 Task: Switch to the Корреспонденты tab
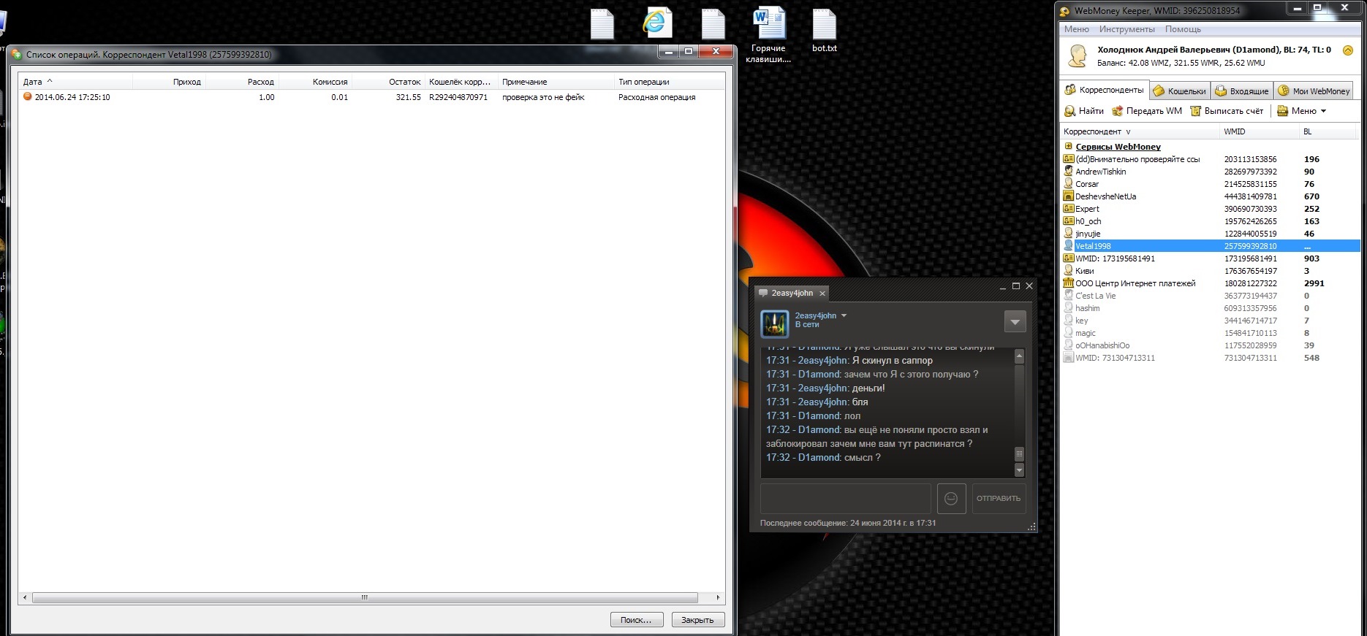tap(1104, 90)
